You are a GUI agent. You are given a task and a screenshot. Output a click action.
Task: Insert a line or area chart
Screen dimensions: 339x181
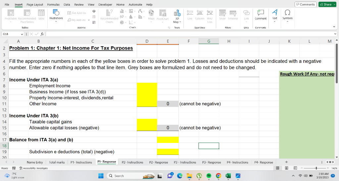pyautogui.click(x=122, y=17)
